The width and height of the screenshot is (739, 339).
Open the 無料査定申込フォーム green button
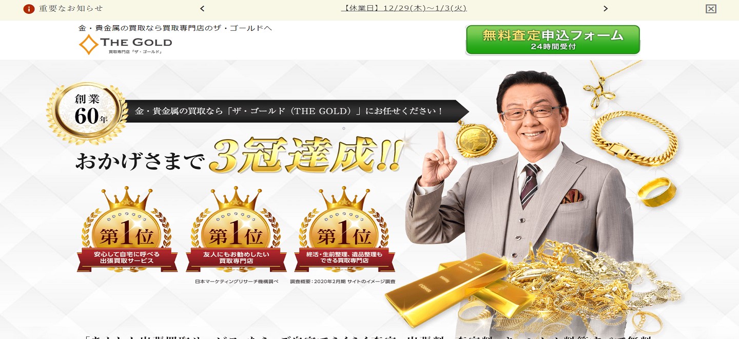[553, 40]
